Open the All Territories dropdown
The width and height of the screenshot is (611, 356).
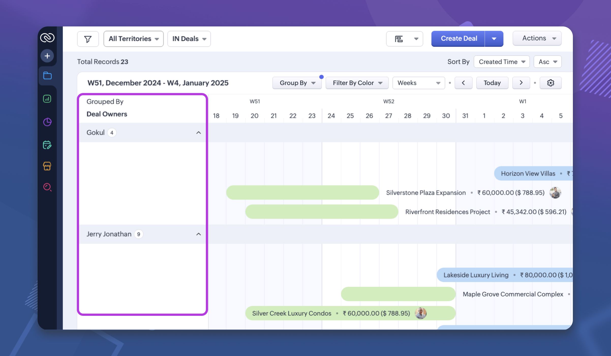pos(133,39)
